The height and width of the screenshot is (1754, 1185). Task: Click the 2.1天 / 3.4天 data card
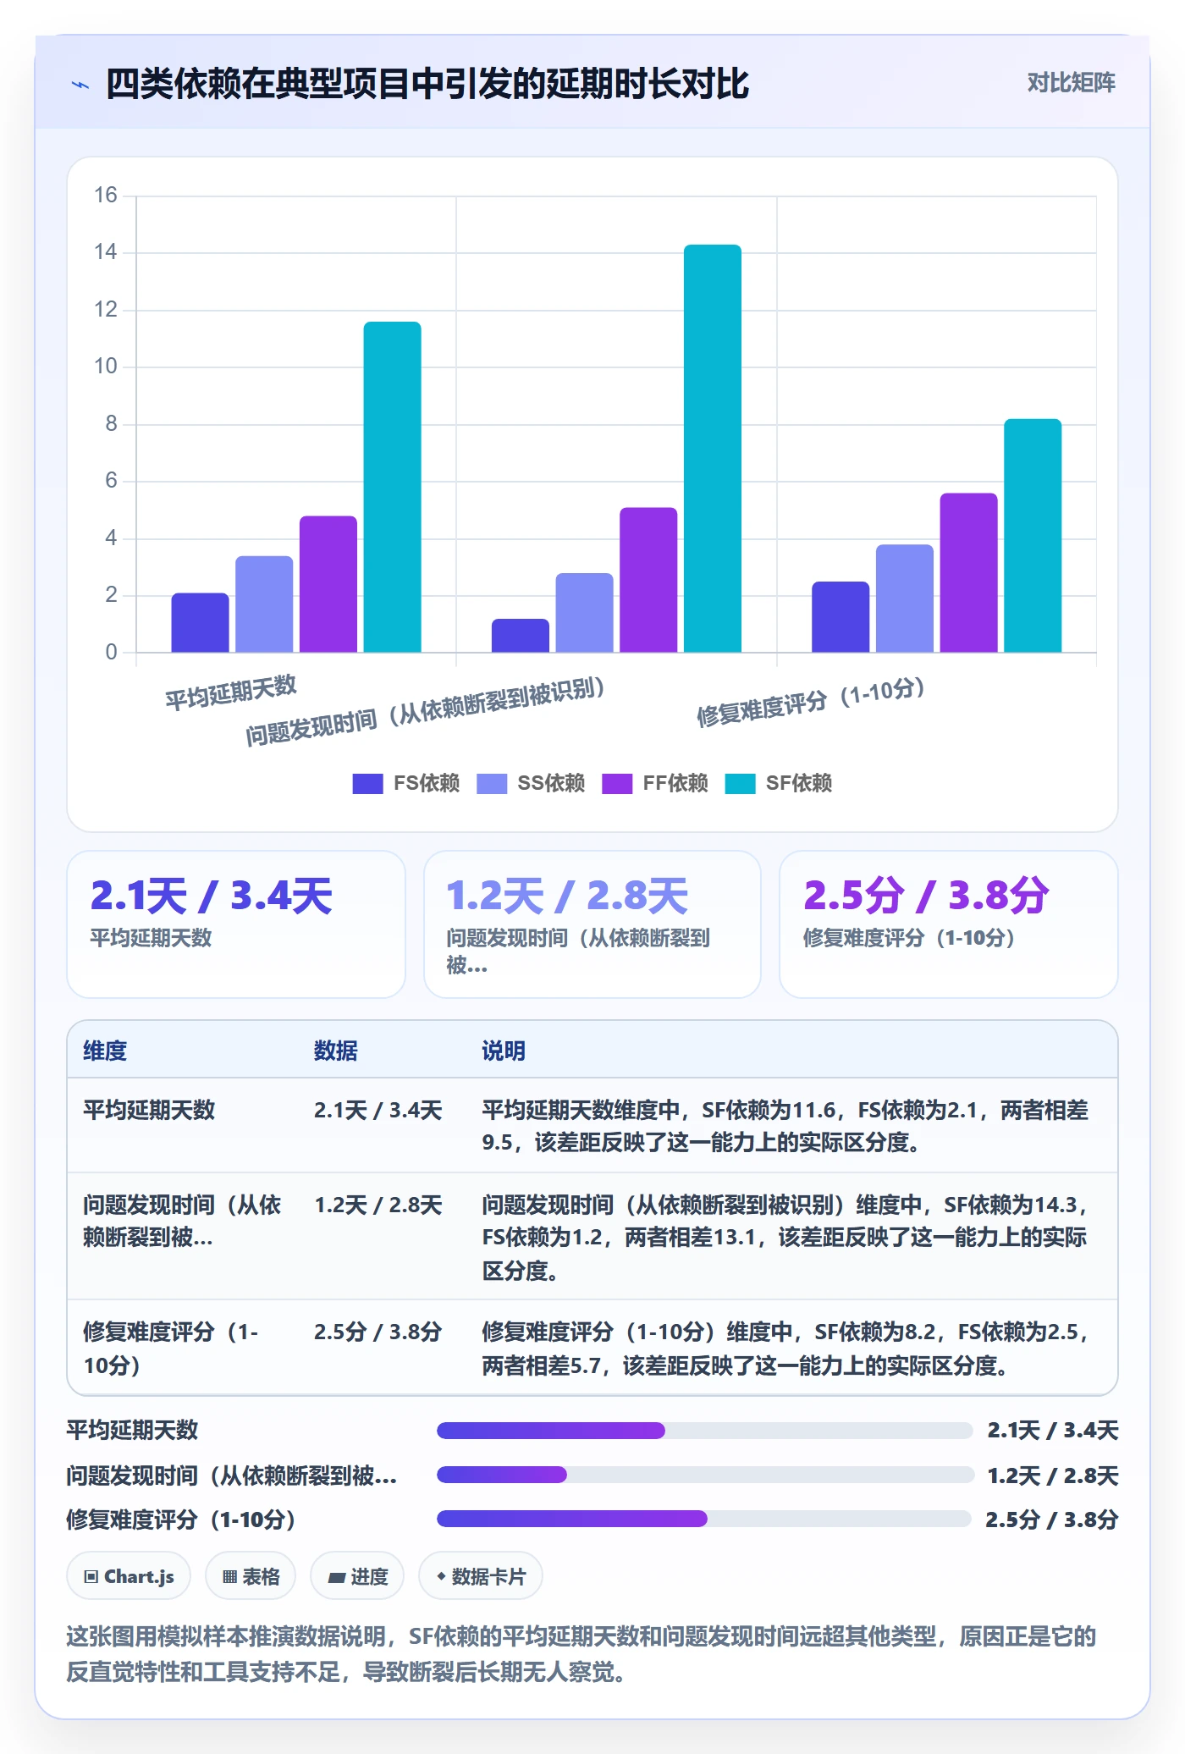point(236,924)
